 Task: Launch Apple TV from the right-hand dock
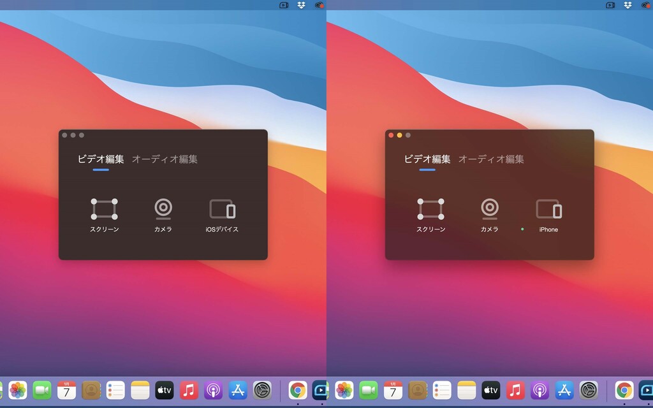point(491,391)
